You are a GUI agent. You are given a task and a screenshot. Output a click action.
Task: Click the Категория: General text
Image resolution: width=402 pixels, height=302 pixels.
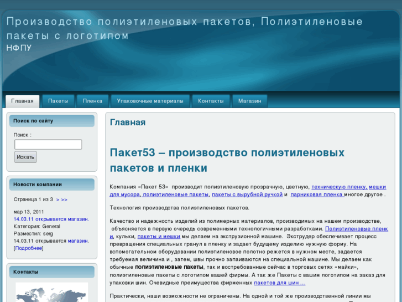pyautogui.click(x=37, y=227)
